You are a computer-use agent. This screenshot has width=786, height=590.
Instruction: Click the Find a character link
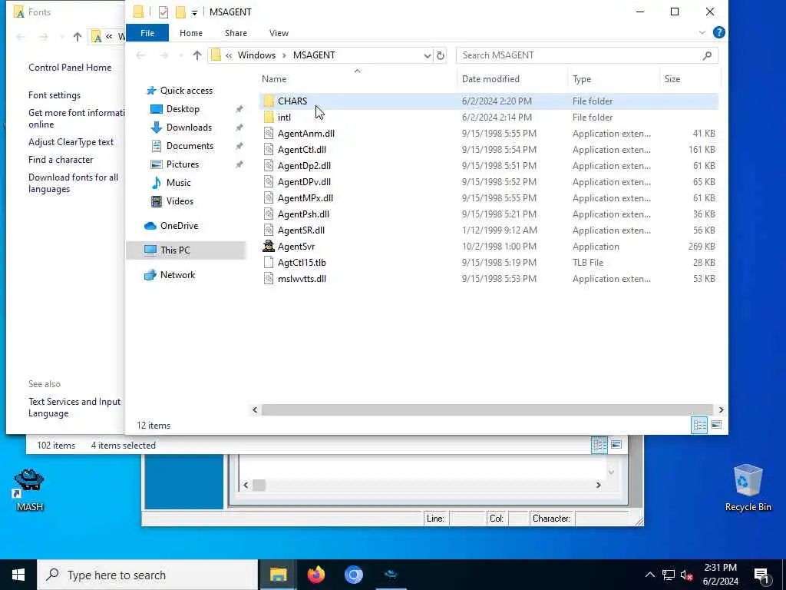(61, 160)
